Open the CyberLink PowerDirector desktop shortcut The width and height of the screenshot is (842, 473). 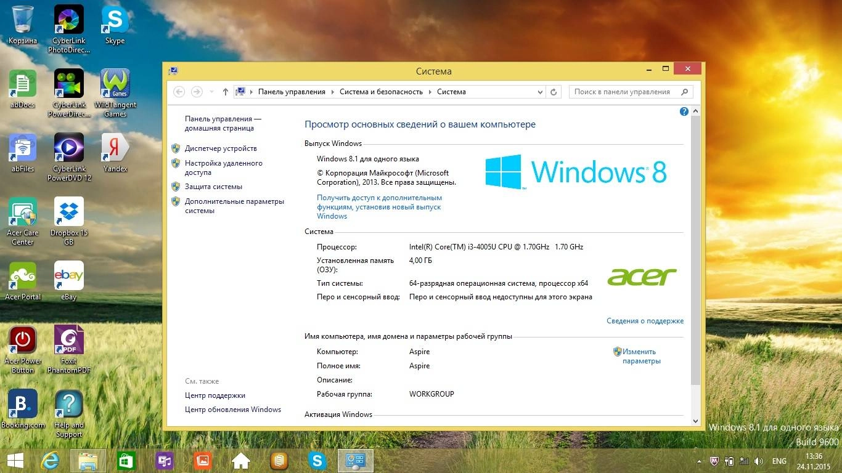(69, 93)
